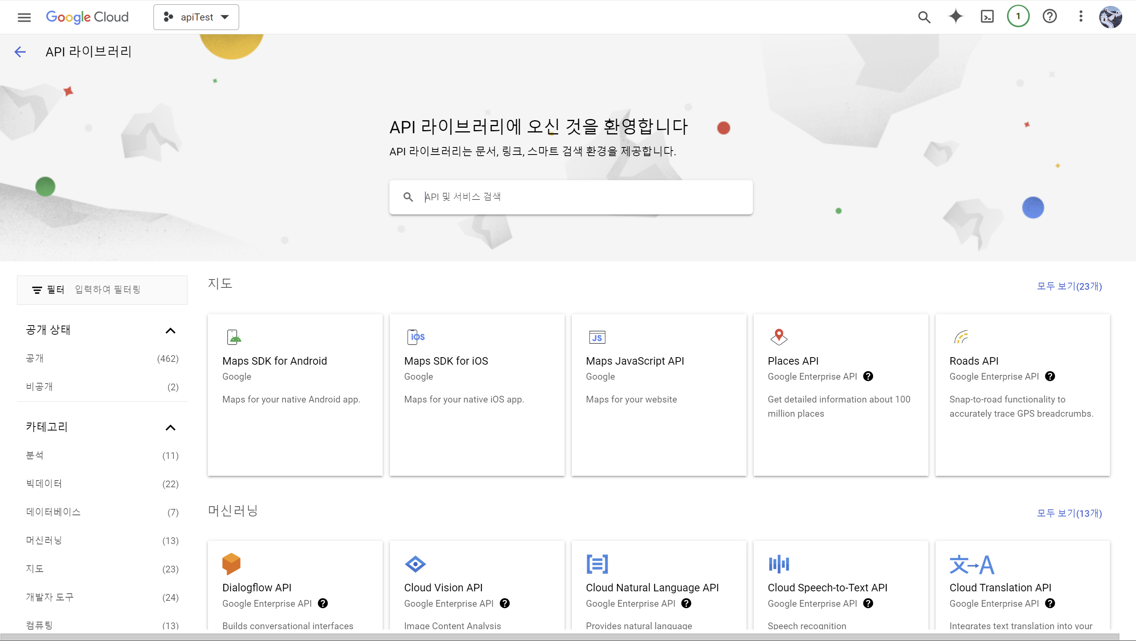Click the top bar search icon
Viewport: 1136px width, 641px height.
[x=924, y=17]
